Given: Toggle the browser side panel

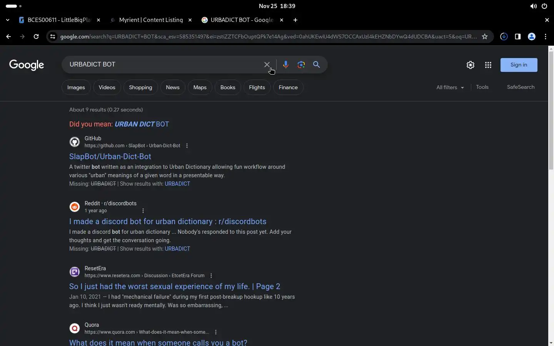Looking at the screenshot, I should point(518,37).
